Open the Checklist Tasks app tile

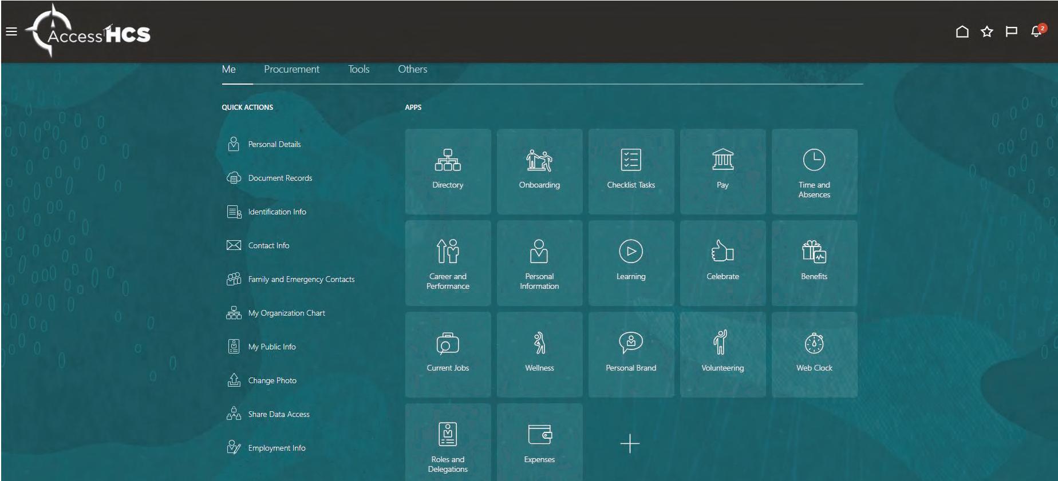pos(631,172)
